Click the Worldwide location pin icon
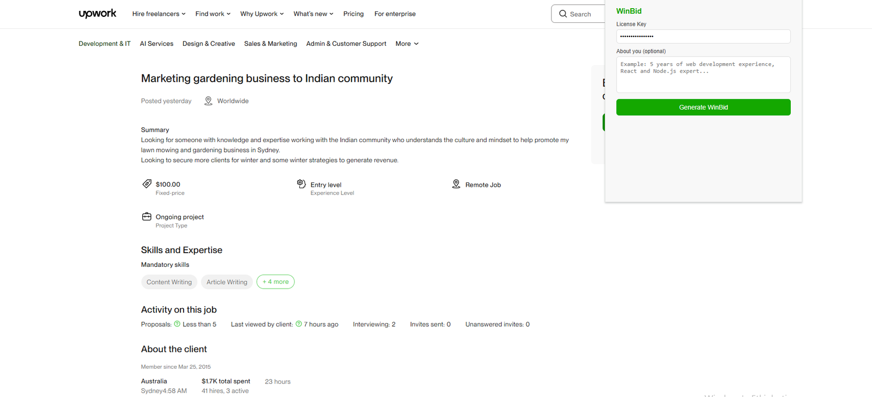The height and width of the screenshot is (397, 872). 208,101
